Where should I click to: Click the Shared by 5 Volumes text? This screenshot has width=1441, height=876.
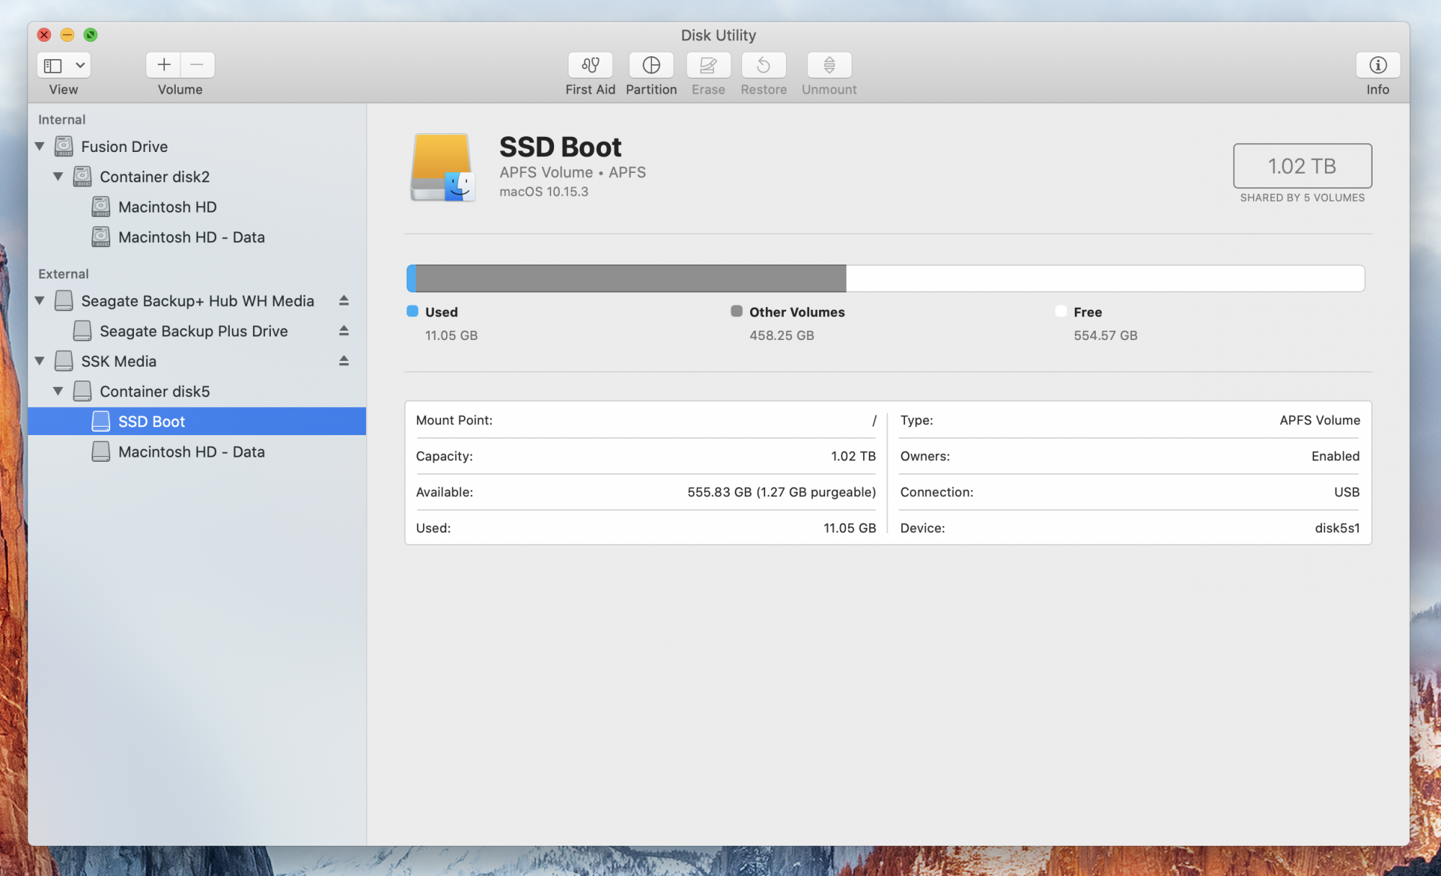[1302, 197]
